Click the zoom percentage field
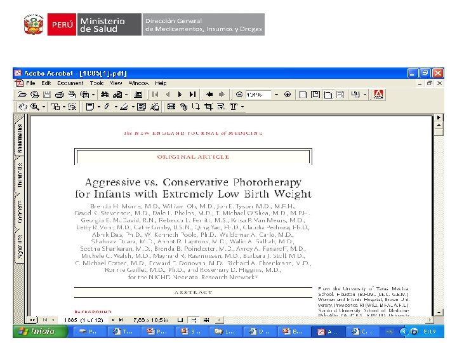The height and width of the screenshot is (343, 457). (x=258, y=95)
